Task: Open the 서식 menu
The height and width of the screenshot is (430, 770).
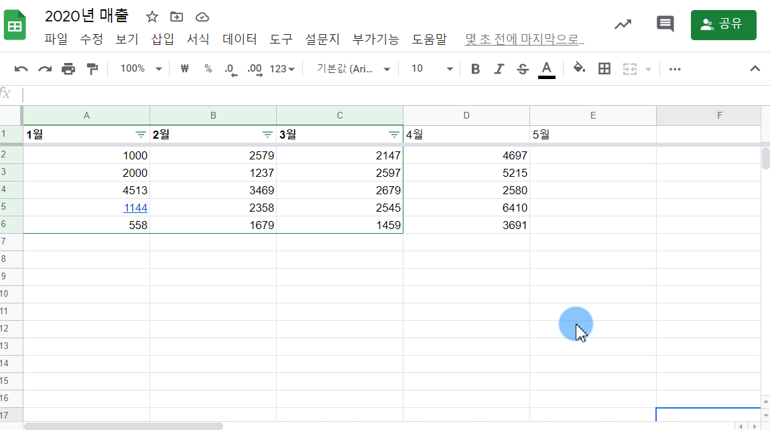Action: 198,40
